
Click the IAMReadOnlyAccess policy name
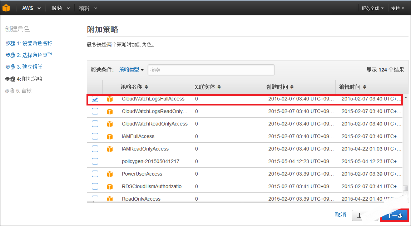coord(145,149)
